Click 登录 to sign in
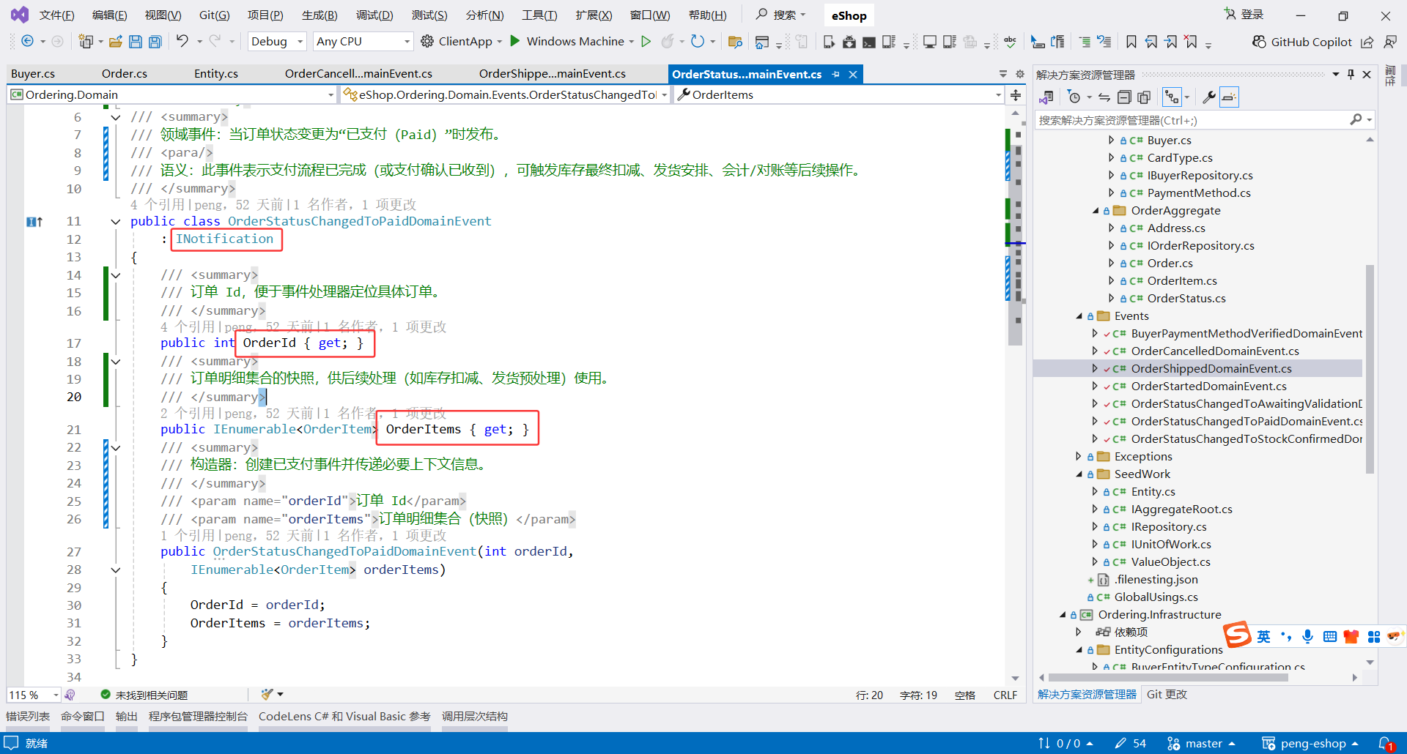 pos(1251,13)
